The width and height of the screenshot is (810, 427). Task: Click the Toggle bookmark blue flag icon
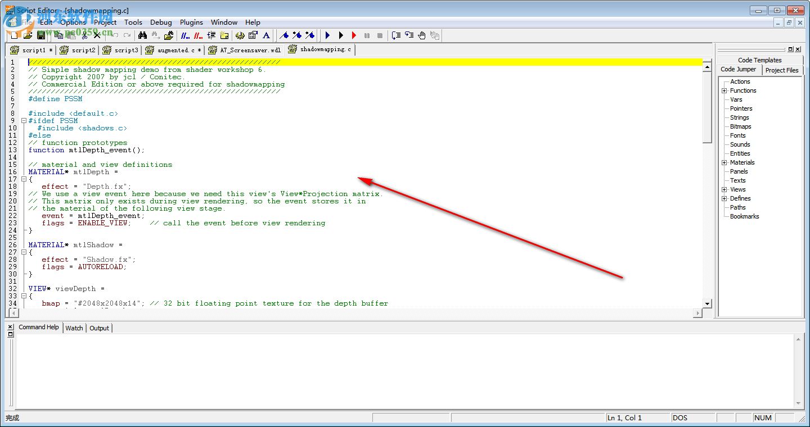[283, 35]
